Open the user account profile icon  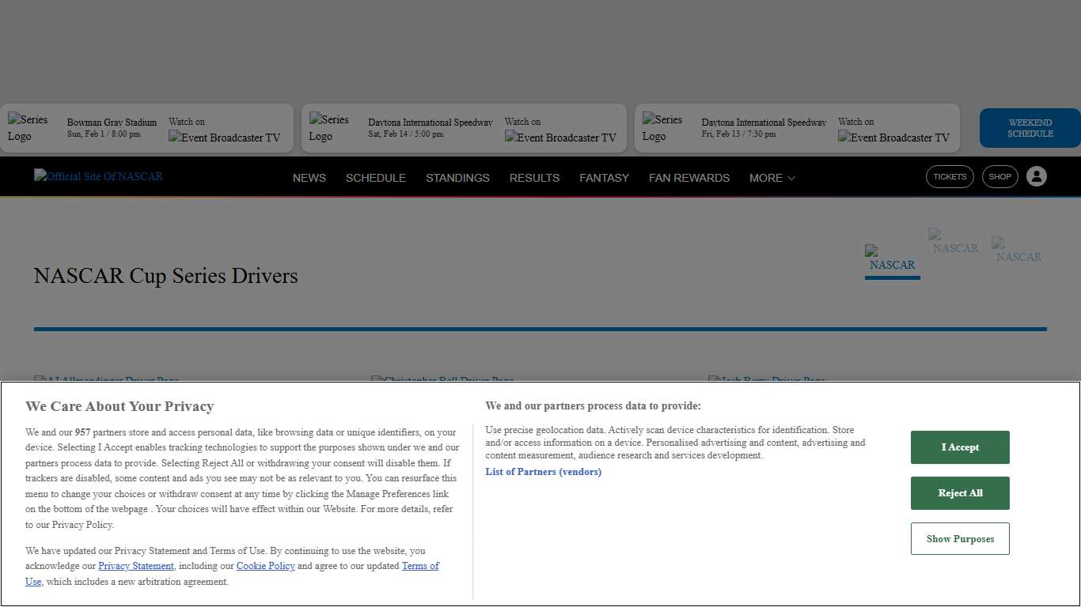click(x=1037, y=176)
